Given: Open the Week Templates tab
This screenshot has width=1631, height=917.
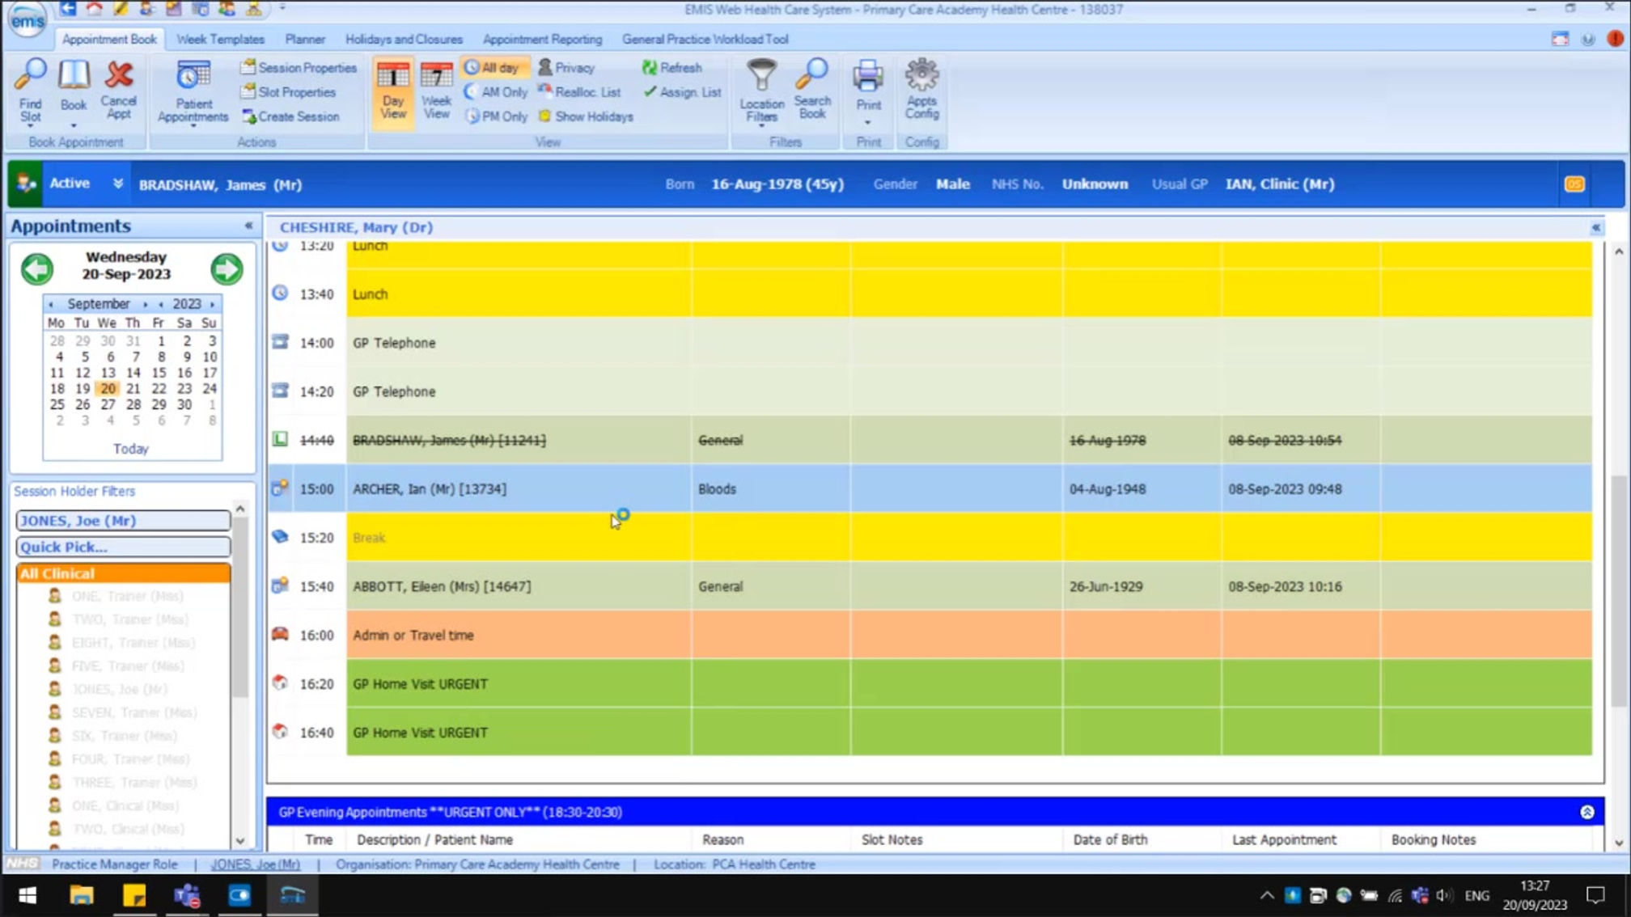Looking at the screenshot, I should click(x=220, y=39).
